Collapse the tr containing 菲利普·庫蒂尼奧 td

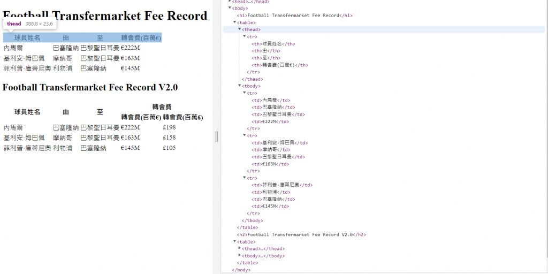pyautogui.click(x=245, y=178)
